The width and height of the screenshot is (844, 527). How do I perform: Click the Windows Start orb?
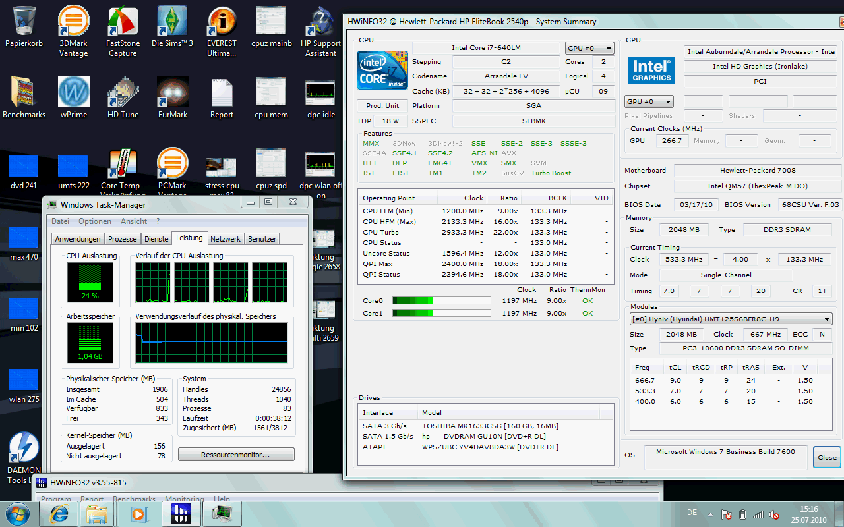(x=18, y=513)
